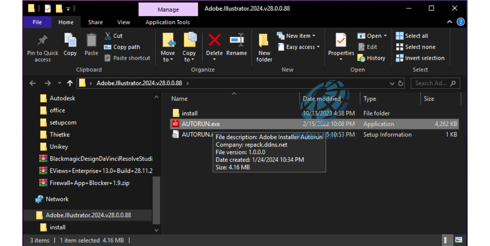Click navigation pane scroll up arrow

(x=156, y=97)
